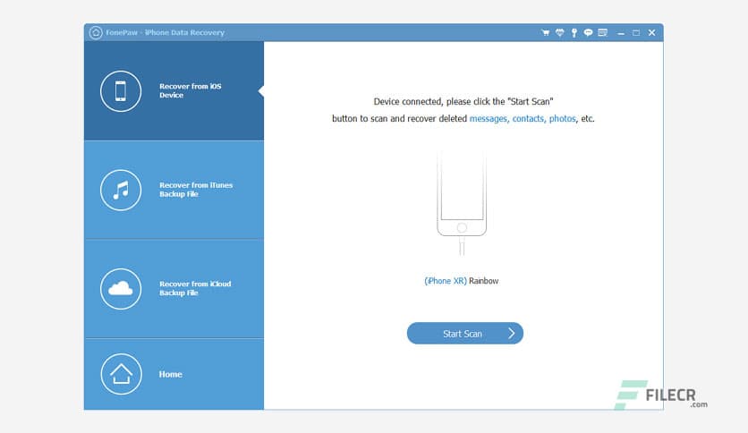Open the feedback speech bubble icon
Screen dimensions: 748x433
point(588,32)
